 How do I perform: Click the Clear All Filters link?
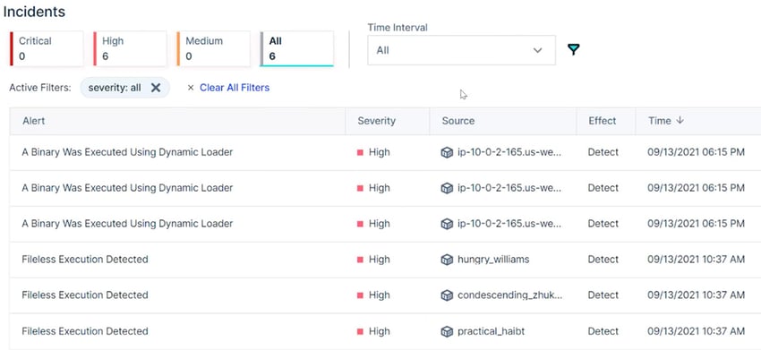pyautogui.click(x=235, y=88)
